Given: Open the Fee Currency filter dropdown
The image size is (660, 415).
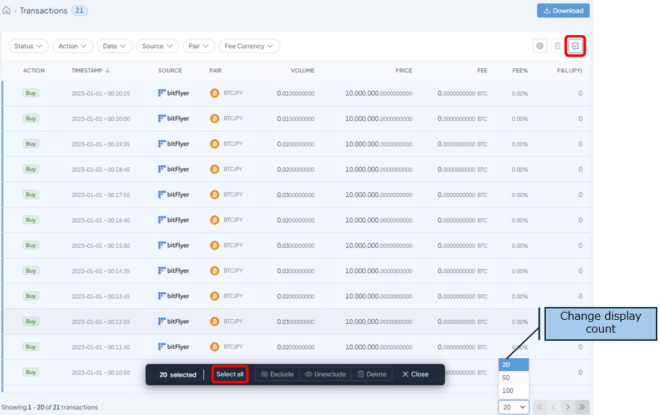Looking at the screenshot, I should coord(249,46).
